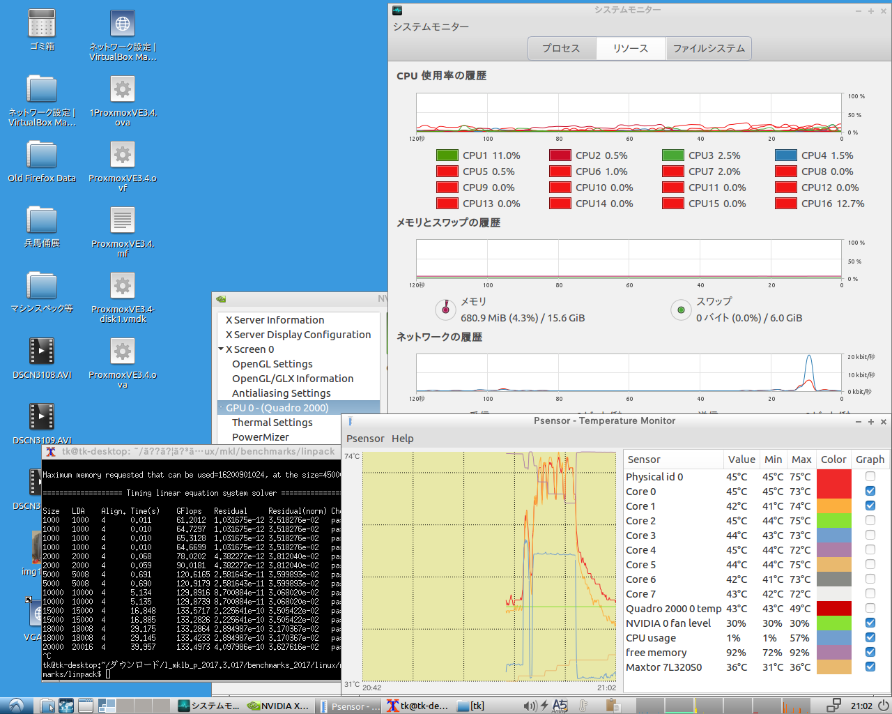
Task: Open the Psensor menu
Action: 365,439
